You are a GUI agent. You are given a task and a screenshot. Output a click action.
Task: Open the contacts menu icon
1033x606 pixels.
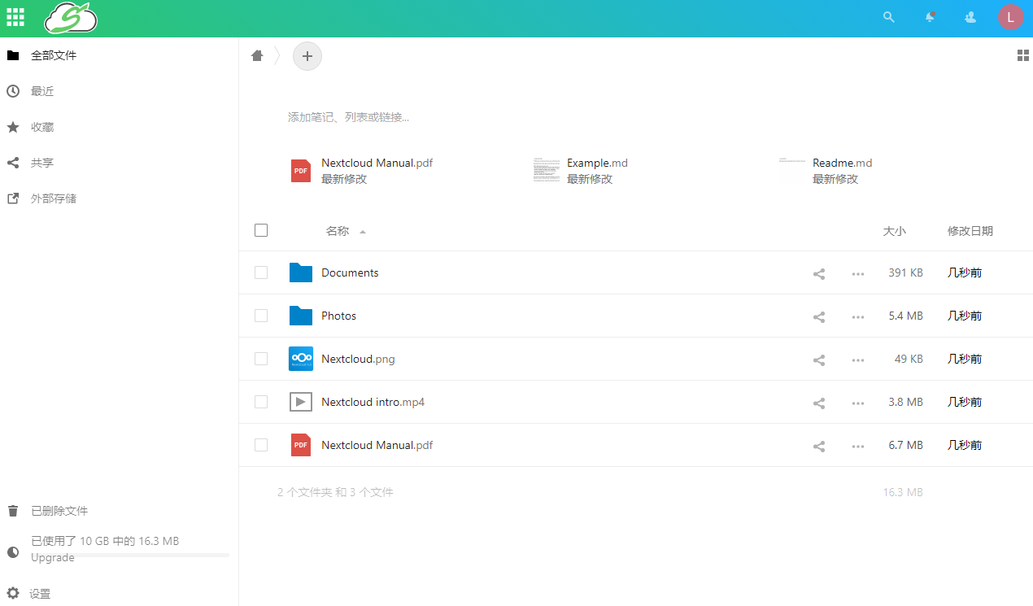click(x=970, y=17)
